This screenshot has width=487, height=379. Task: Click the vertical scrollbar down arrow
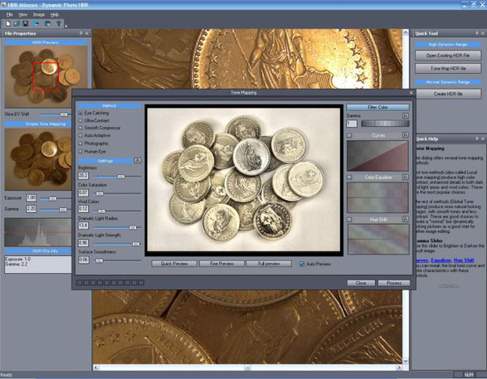[x=406, y=361]
